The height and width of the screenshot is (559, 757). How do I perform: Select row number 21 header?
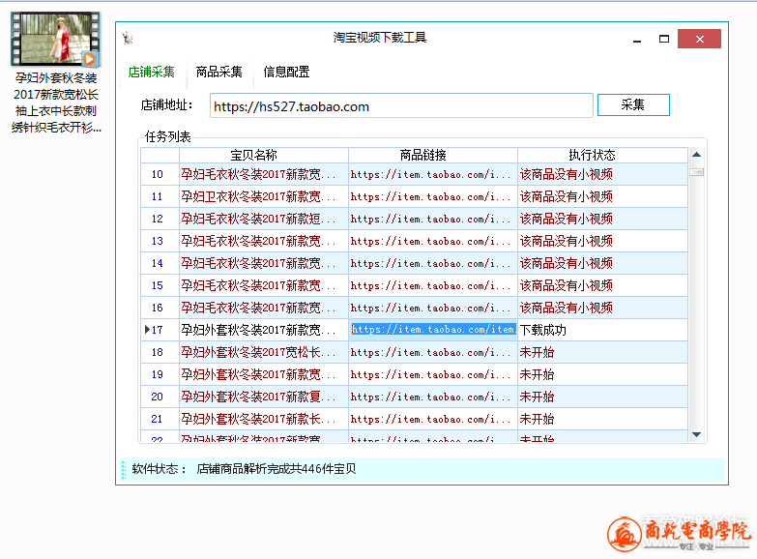click(x=160, y=419)
